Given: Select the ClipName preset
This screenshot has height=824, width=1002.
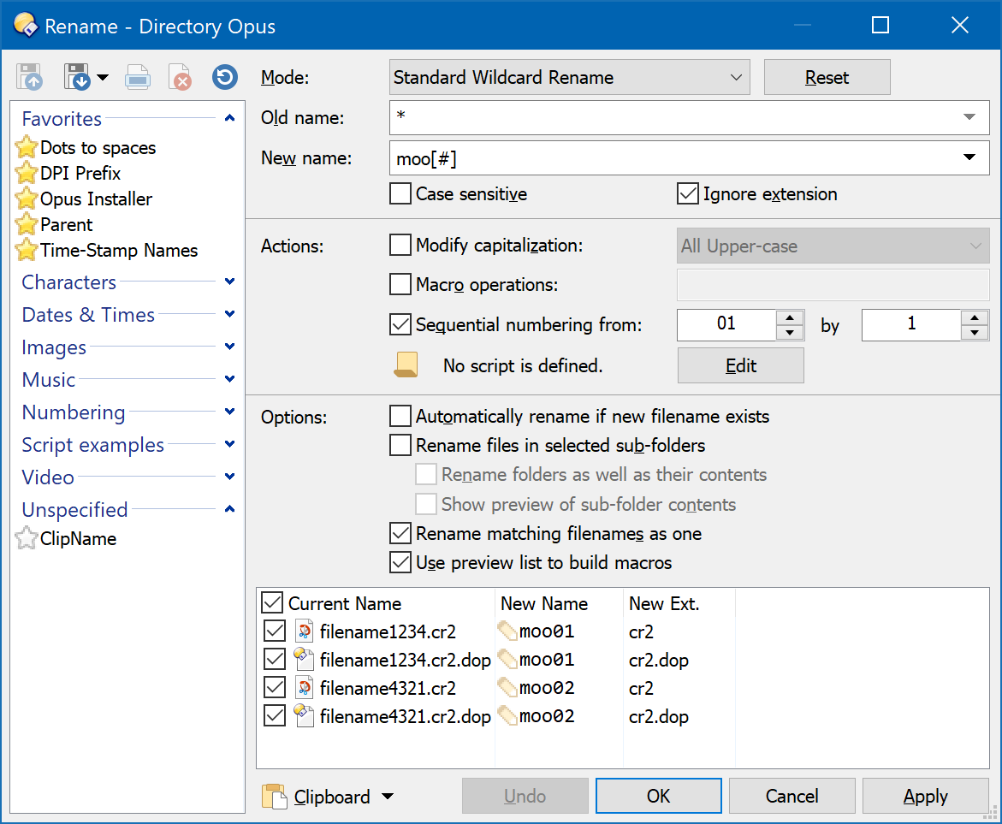Looking at the screenshot, I should pos(78,538).
